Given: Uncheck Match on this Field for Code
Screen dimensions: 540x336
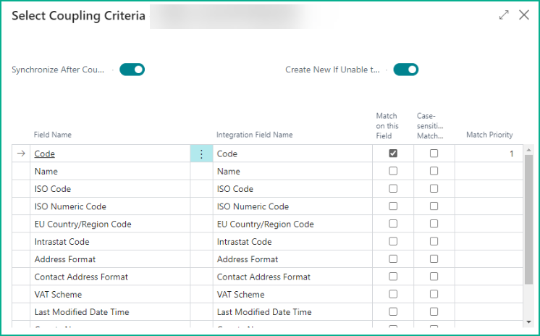Looking at the screenshot, I should point(393,154).
